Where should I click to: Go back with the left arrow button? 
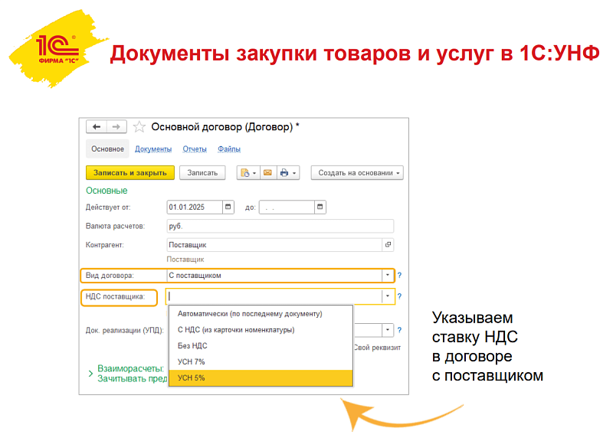[97, 126]
